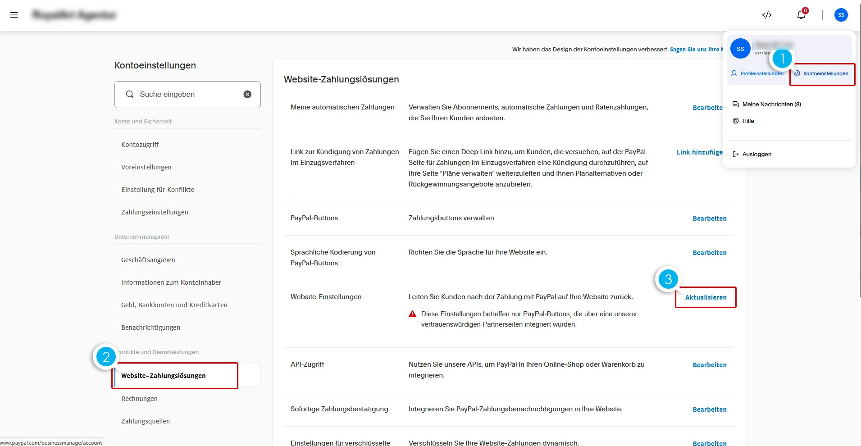Click the Kontoeinstellungen page heading
This screenshot has height=446, width=861.
click(x=155, y=65)
